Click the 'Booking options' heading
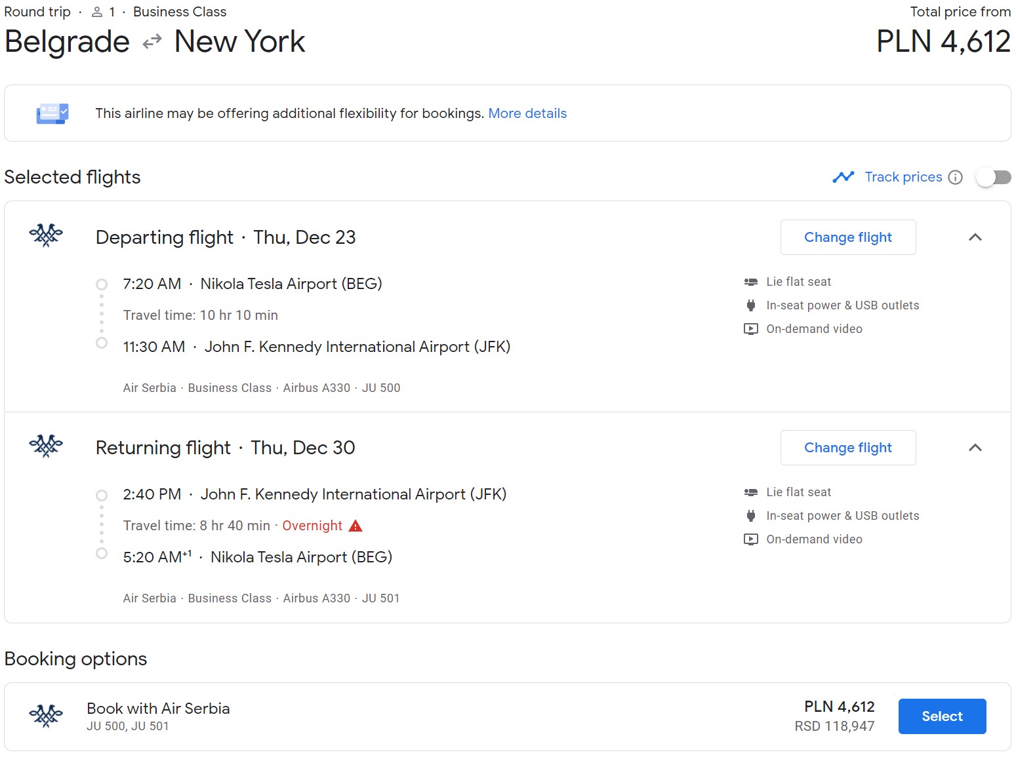This screenshot has width=1016, height=759. (x=75, y=659)
